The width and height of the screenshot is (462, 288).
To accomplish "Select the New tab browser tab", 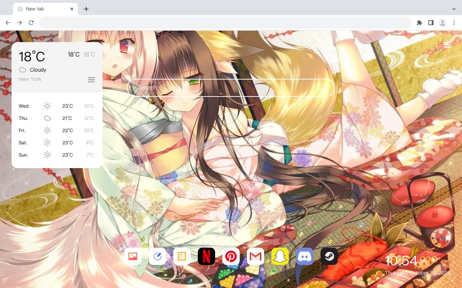I will pos(45,9).
